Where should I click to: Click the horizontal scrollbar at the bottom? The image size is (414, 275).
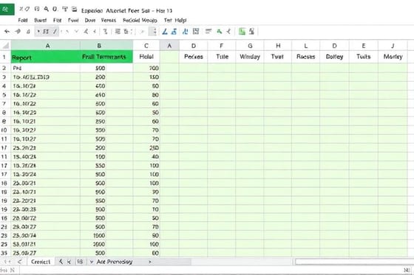pos(354,262)
